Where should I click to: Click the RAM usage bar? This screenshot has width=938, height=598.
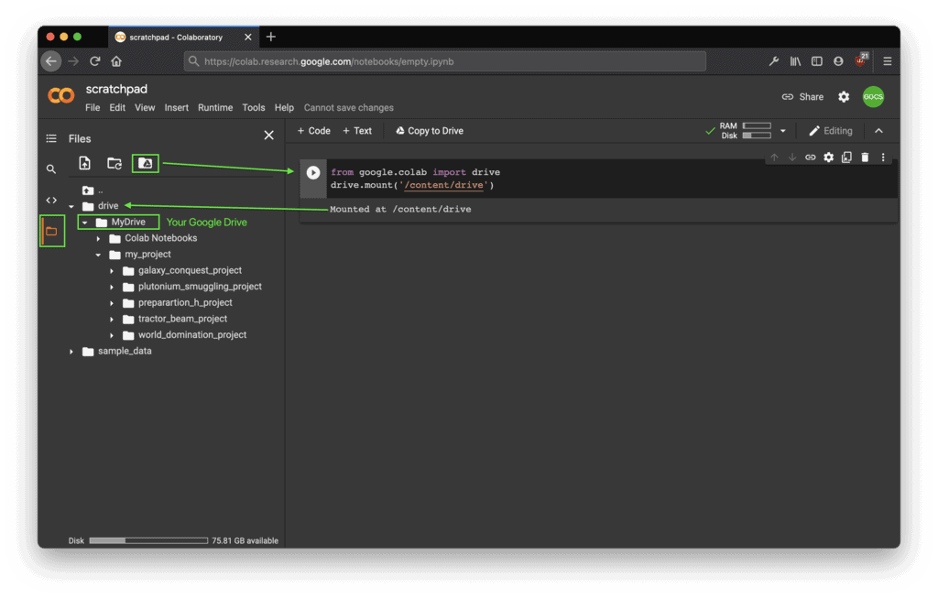[x=757, y=125]
